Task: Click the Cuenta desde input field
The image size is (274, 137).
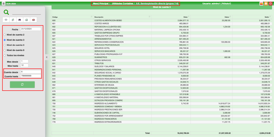Action: pos(31,72)
